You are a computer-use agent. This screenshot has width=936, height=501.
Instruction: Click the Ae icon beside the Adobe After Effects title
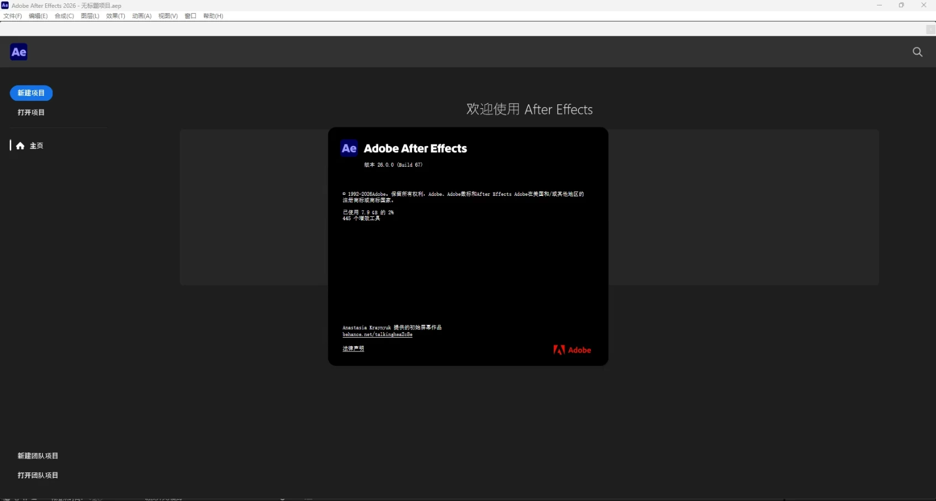pyautogui.click(x=349, y=148)
